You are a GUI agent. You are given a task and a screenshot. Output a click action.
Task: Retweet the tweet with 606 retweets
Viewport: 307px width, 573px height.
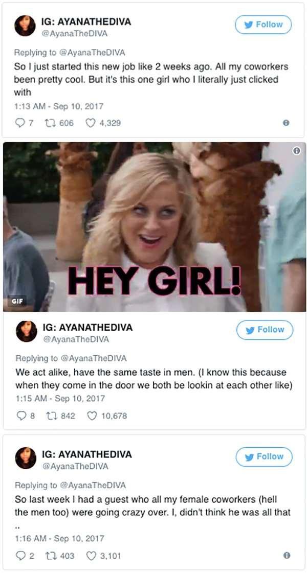click(50, 123)
